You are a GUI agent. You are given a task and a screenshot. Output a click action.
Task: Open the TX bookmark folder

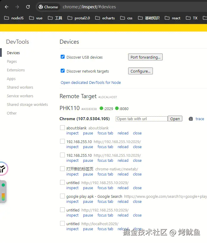(192, 18)
